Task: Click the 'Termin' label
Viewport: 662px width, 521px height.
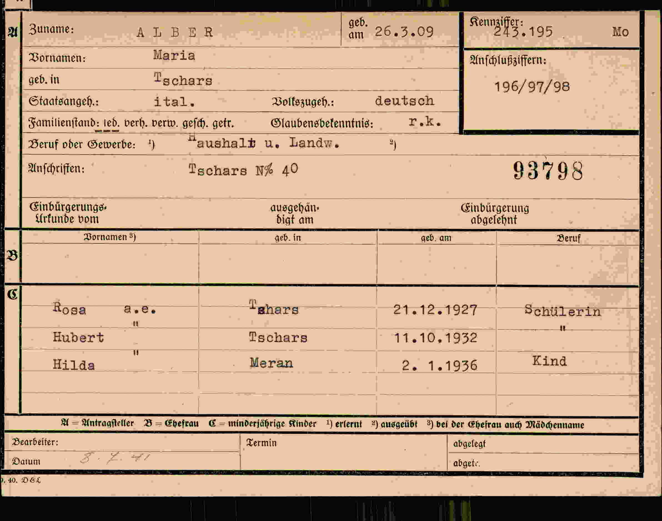Action: point(261,443)
